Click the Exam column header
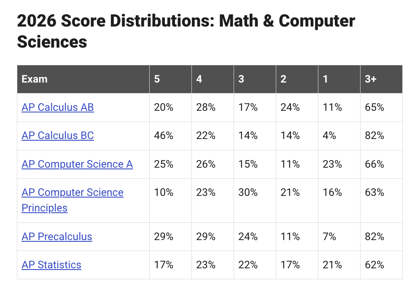 pos(83,79)
